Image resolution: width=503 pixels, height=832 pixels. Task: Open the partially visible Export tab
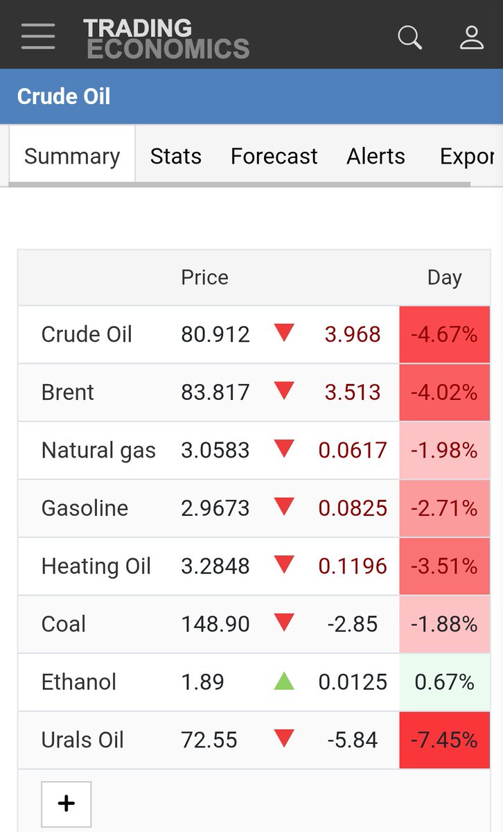coord(467,156)
